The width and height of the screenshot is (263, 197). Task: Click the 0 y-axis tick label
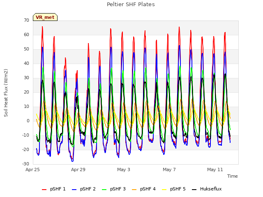(x=28, y=121)
